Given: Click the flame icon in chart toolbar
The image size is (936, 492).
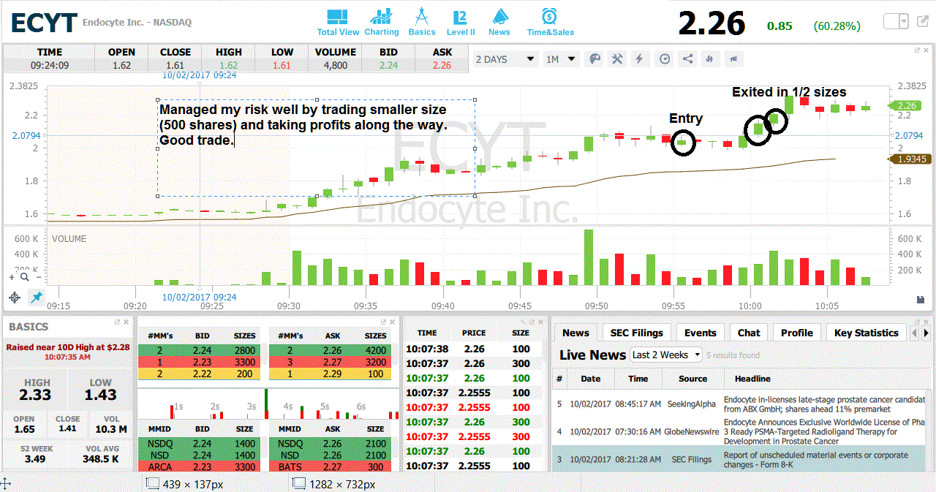Looking at the screenshot, I should tap(709, 59).
